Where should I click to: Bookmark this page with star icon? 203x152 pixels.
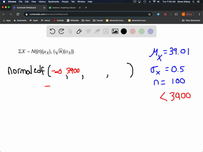point(149,14)
